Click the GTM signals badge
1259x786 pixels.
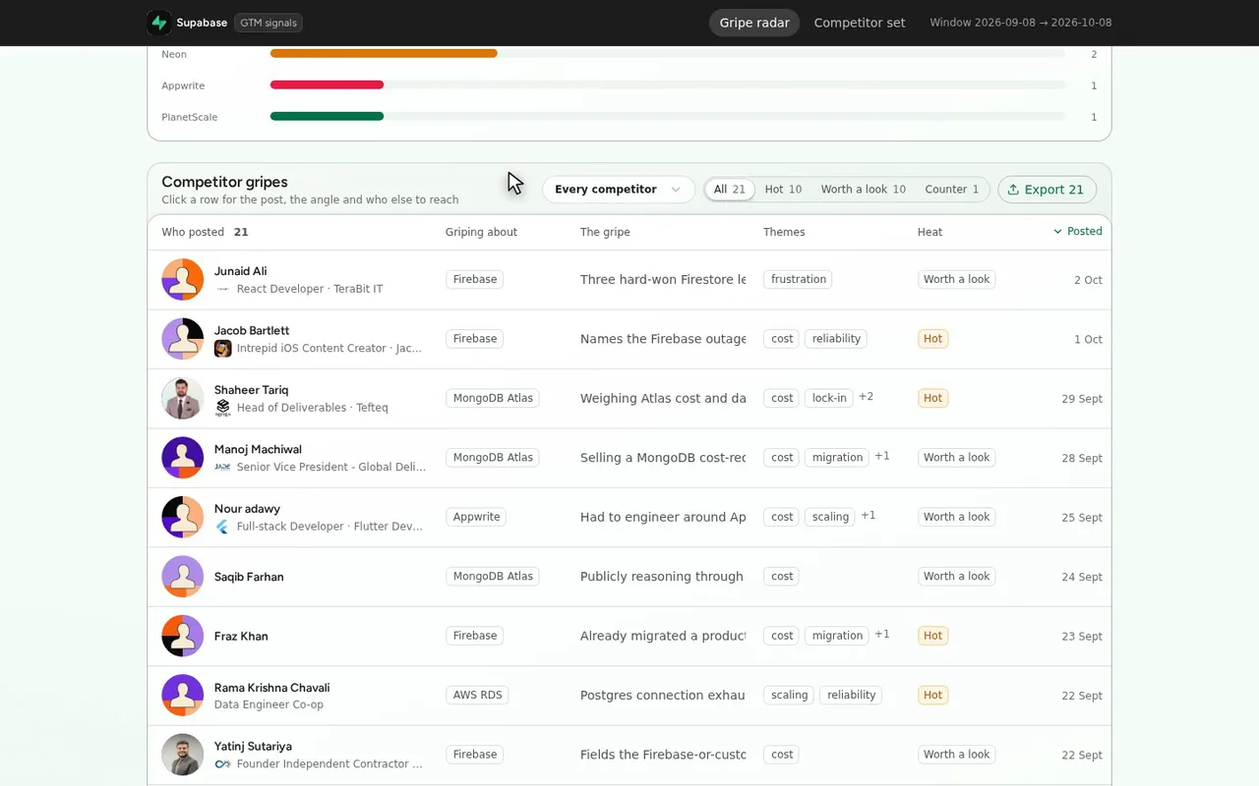(269, 23)
